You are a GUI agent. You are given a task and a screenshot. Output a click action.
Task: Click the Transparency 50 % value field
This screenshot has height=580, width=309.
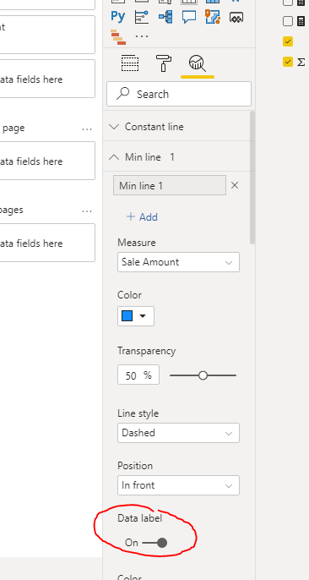point(138,375)
